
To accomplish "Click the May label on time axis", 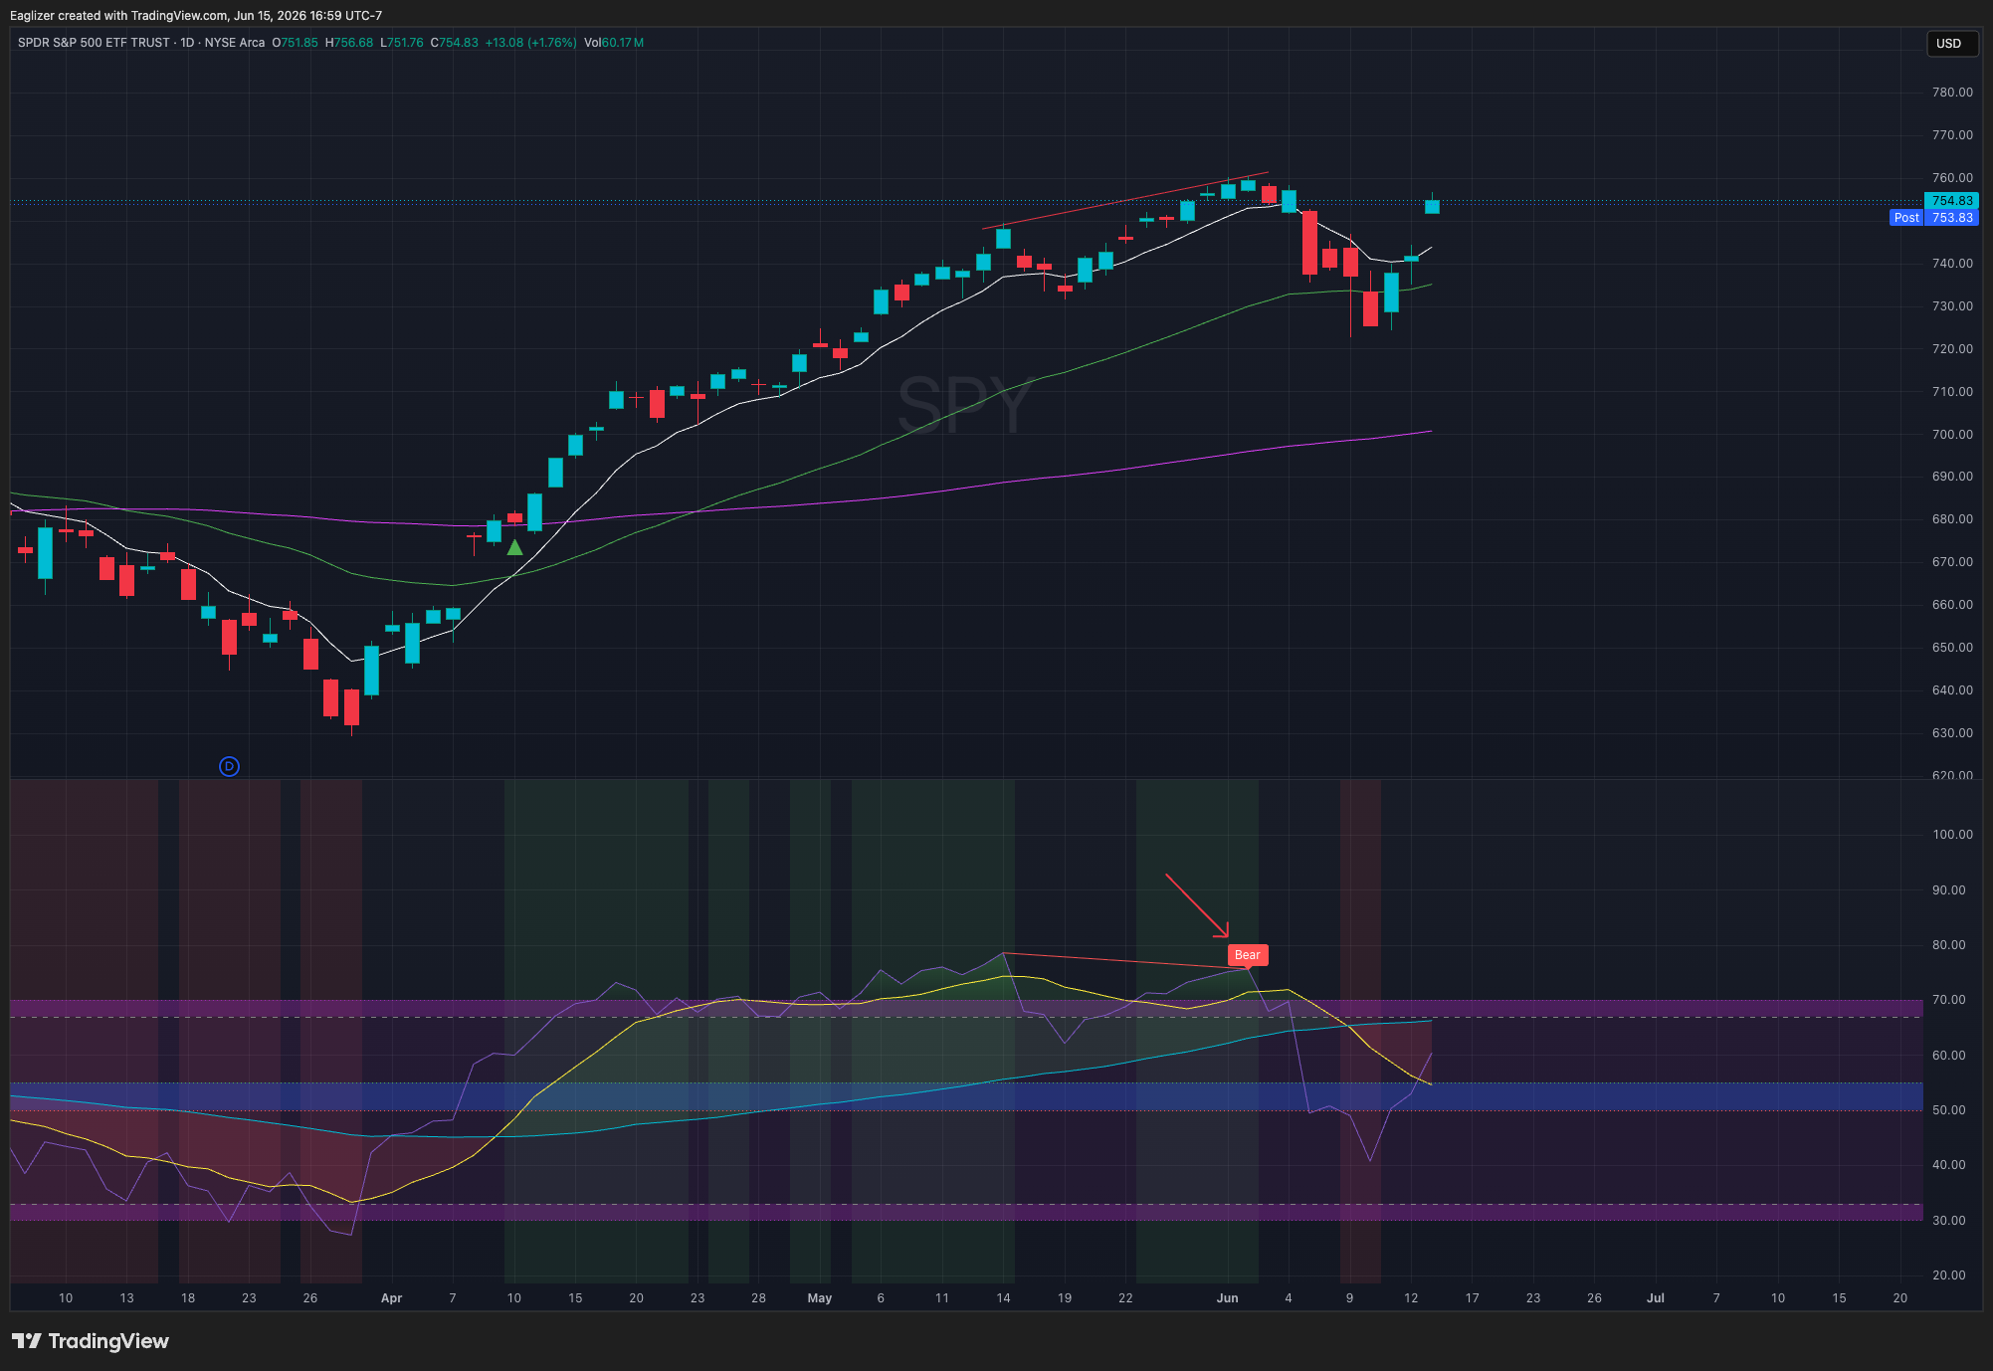I will tap(819, 1298).
